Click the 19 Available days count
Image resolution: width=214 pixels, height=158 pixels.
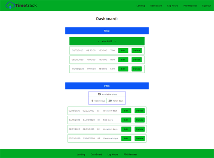[x=107, y=94]
